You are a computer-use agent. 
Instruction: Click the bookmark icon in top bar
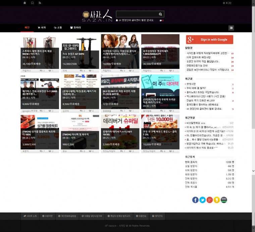point(32,3)
